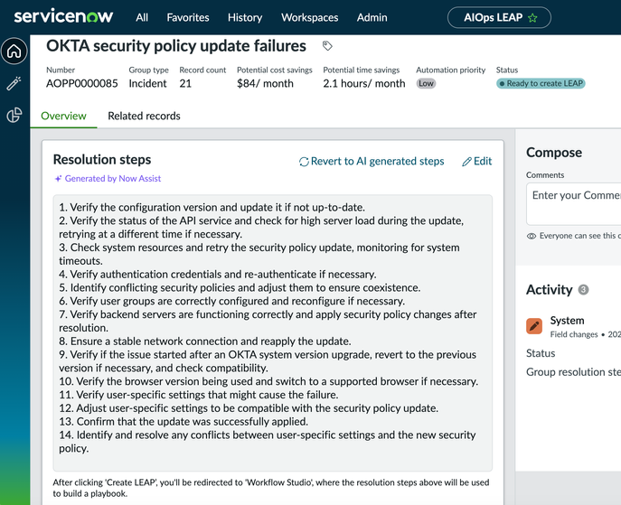Viewport: 621px width, 505px height.
Task: Click step 1 about configuration version
Action: tap(212, 208)
